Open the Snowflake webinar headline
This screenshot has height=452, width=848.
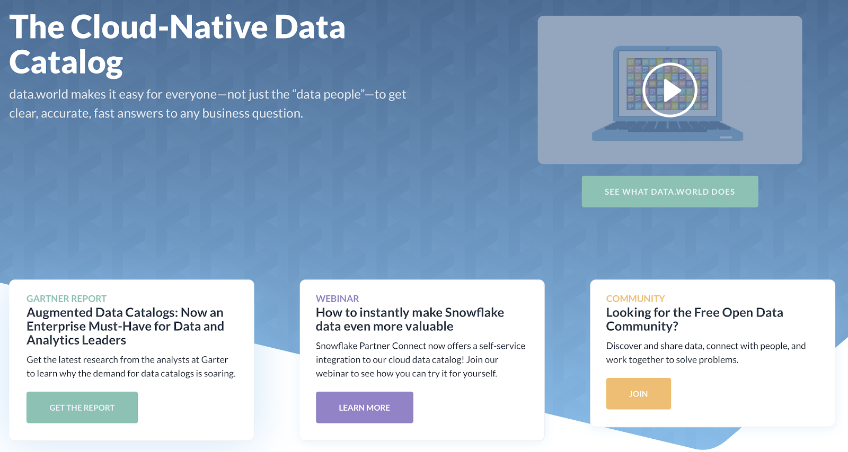410,319
